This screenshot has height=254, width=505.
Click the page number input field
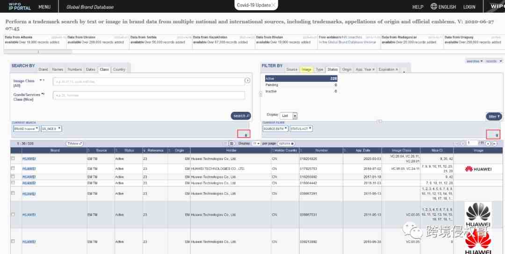point(472,143)
